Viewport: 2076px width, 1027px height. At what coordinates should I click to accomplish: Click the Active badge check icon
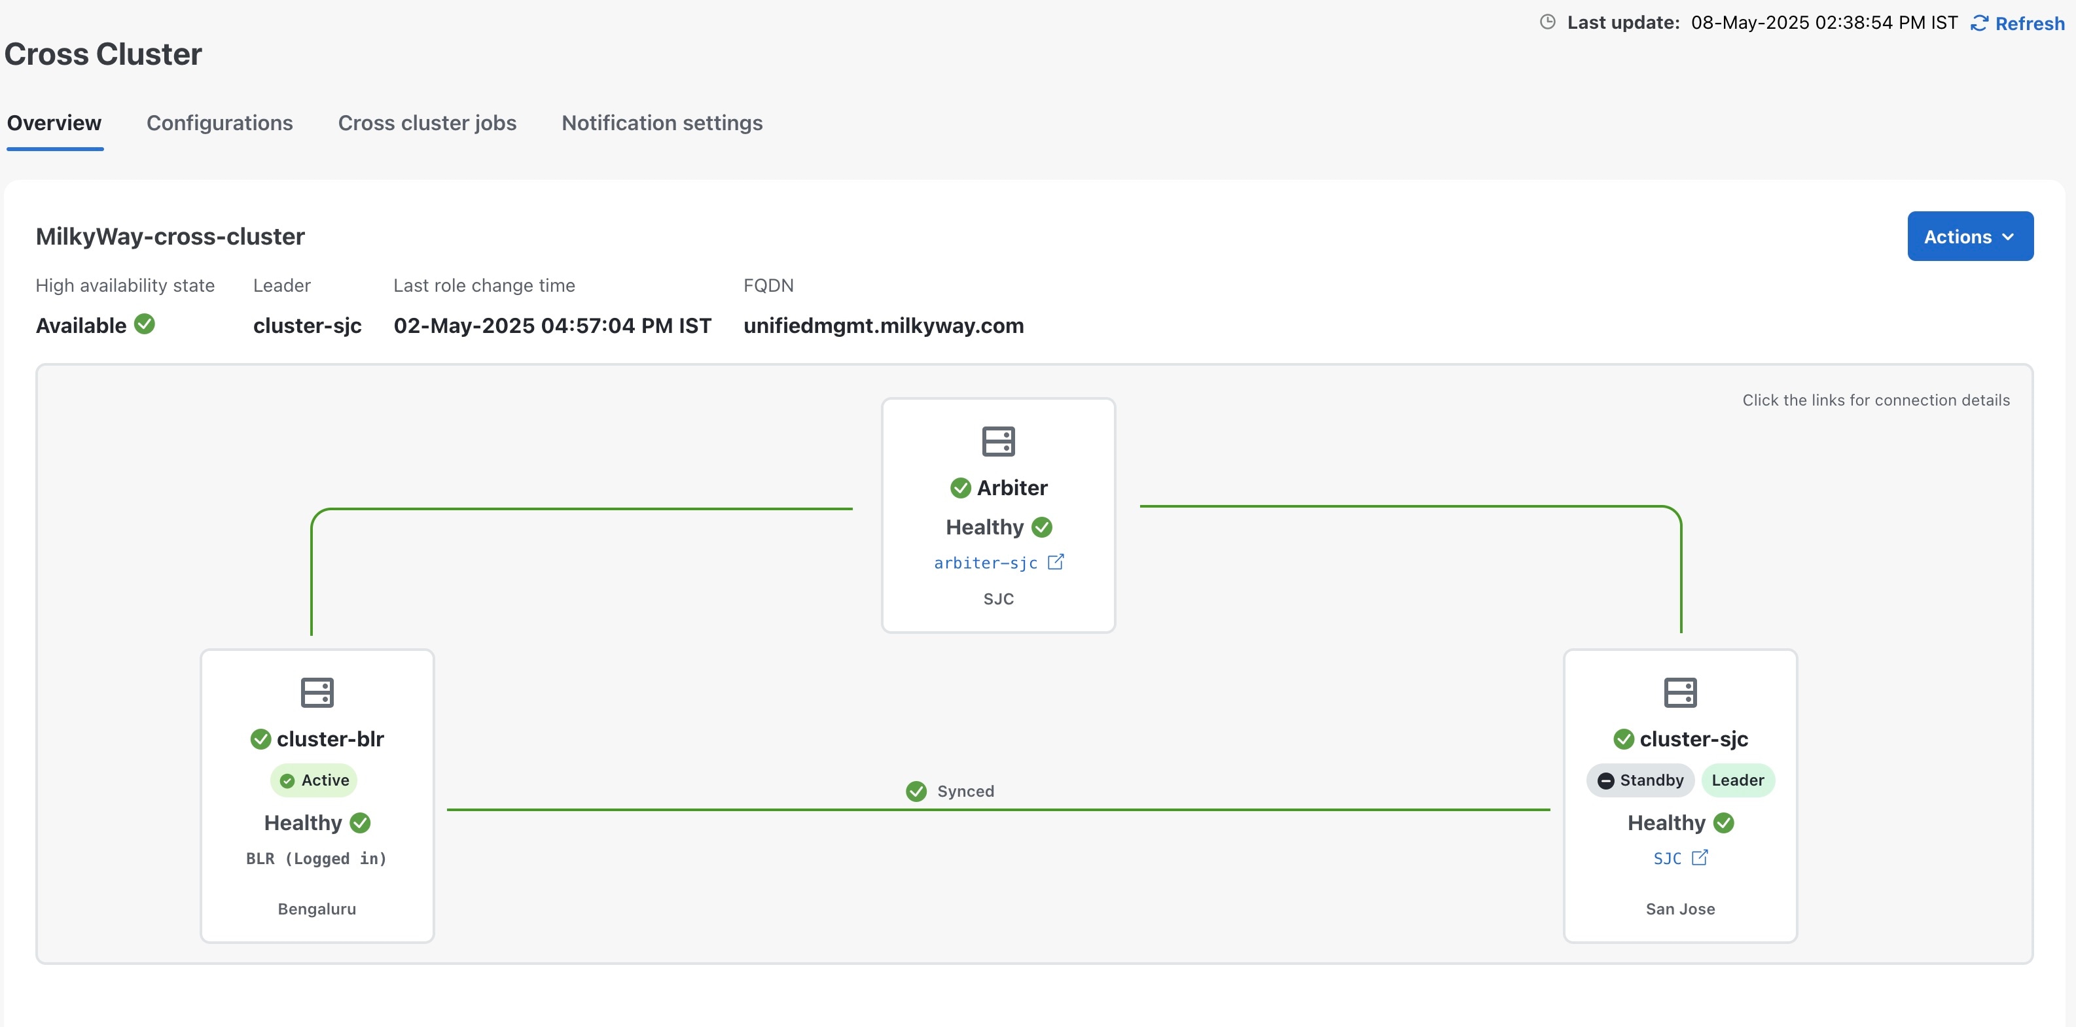287,780
